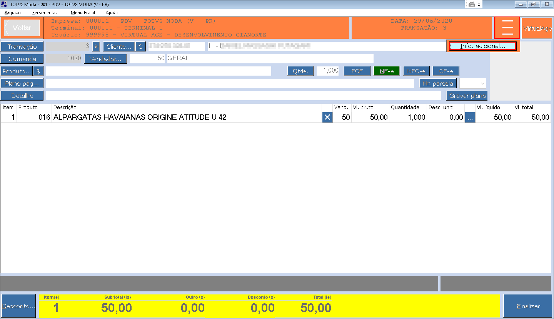Viewport: 554px width, 319px height.
Task: Click the Vend. column header
Action: [x=341, y=107]
